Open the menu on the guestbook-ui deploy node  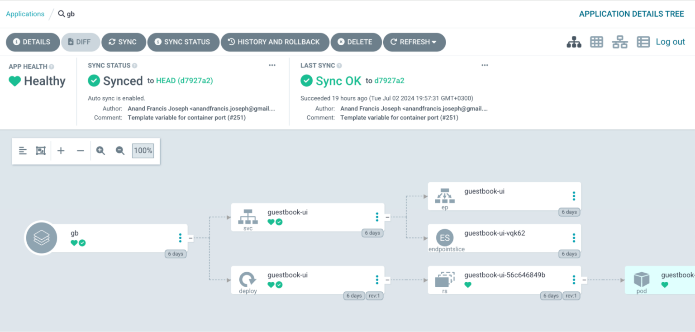[377, 280]
